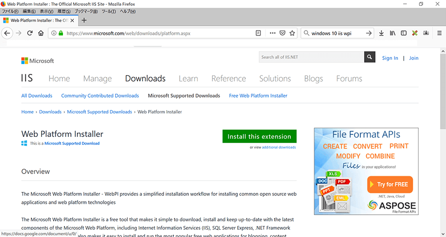Screen dimensions: 446x237
Task: Go to the Manage nav item
Action: 98,78
